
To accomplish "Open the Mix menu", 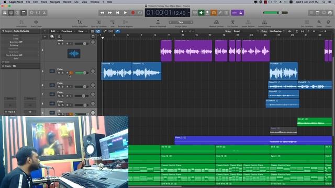I will coord(76,2).
